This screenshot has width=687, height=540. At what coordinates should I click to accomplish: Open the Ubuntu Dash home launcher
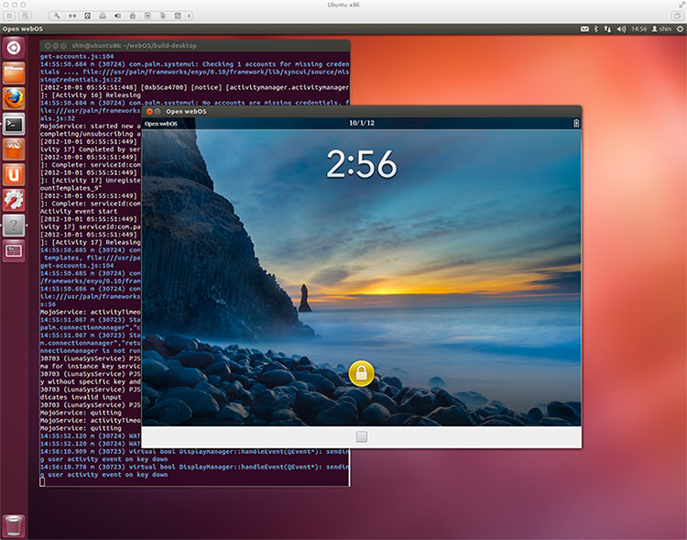click(x=14, y=48)
